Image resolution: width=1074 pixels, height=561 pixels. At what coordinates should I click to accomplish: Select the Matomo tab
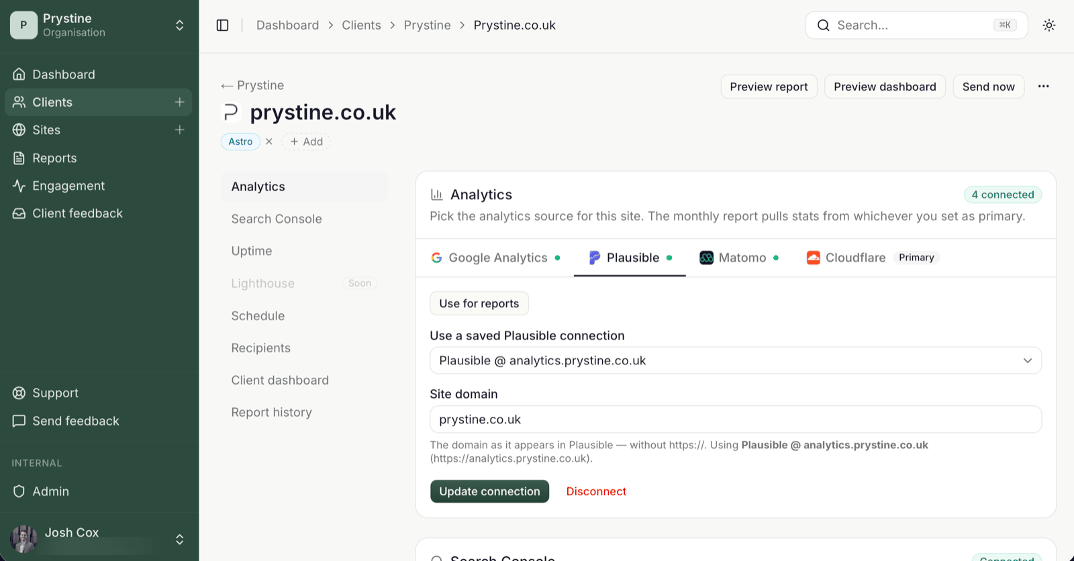[x=739, y=258]
